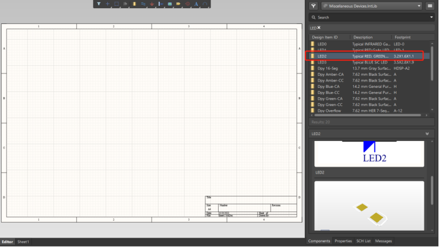Select LED3 component in the list

[322, 62]
